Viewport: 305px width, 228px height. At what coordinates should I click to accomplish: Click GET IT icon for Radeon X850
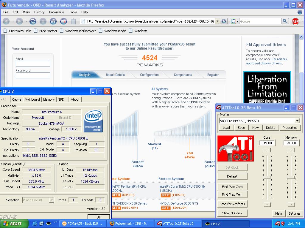click(x=116, y=208)
